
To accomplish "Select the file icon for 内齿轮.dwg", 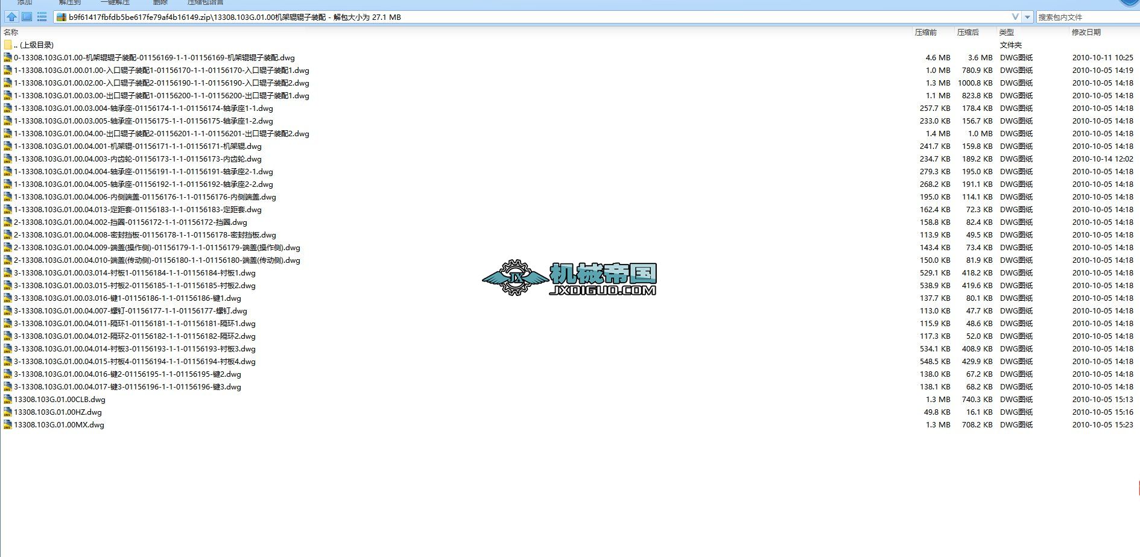I will tap(7, 159).
